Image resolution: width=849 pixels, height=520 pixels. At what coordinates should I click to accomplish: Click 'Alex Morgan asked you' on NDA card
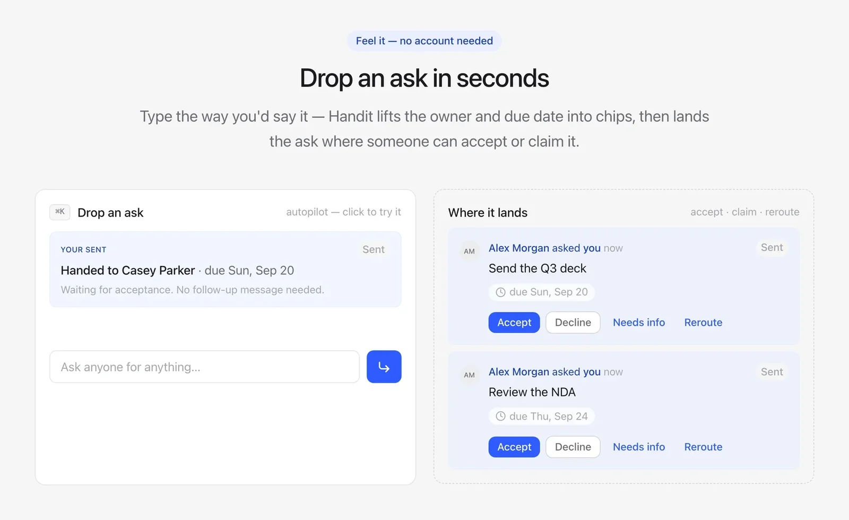(544, 372)
